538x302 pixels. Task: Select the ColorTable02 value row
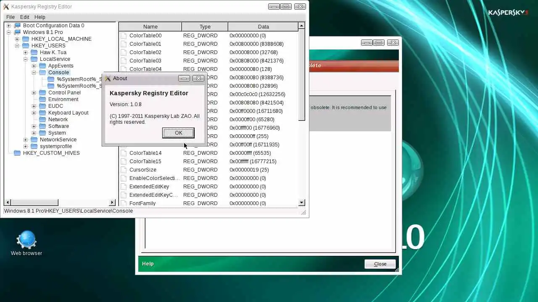tap(208, 52)
